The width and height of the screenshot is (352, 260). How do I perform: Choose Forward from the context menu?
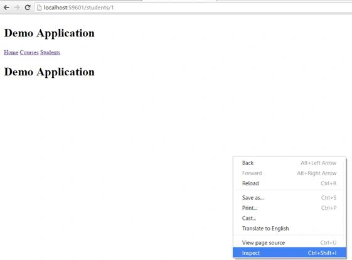click(x=290, y=173)
